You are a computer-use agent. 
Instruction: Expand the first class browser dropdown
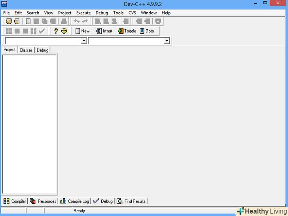(x=84, y=41)
